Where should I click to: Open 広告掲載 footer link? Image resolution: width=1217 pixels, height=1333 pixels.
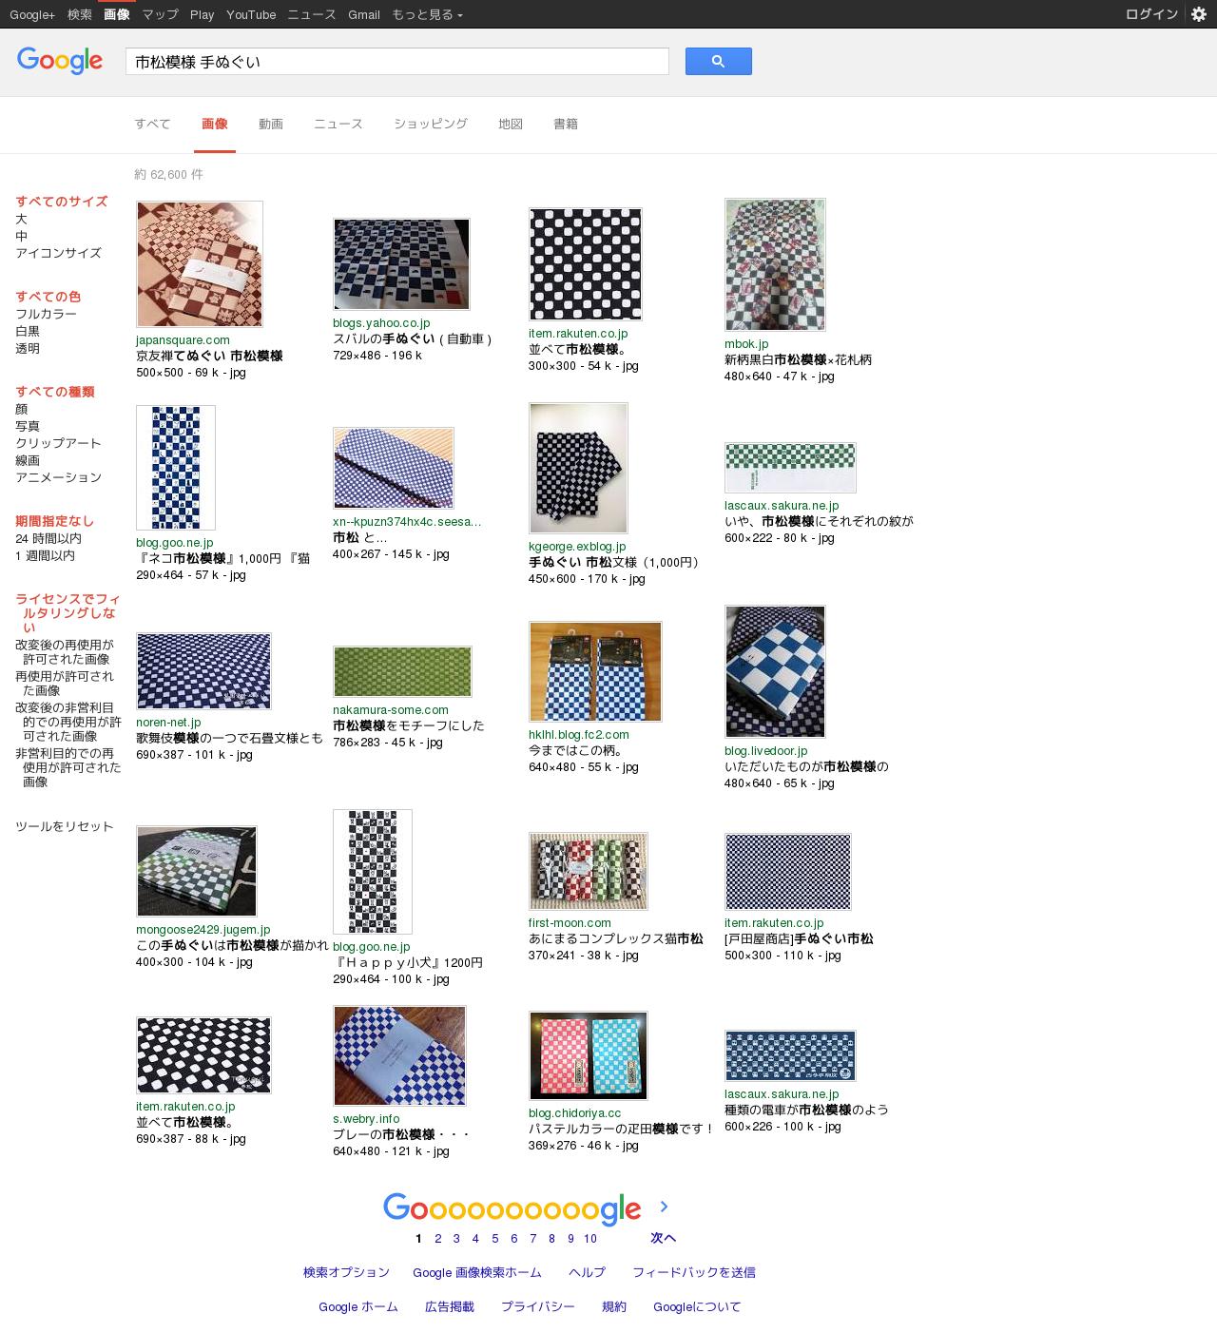[450, 1307]
